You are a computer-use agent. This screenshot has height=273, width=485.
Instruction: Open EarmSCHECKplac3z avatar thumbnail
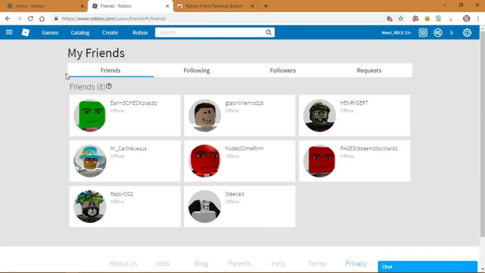(x=90, y=116)
